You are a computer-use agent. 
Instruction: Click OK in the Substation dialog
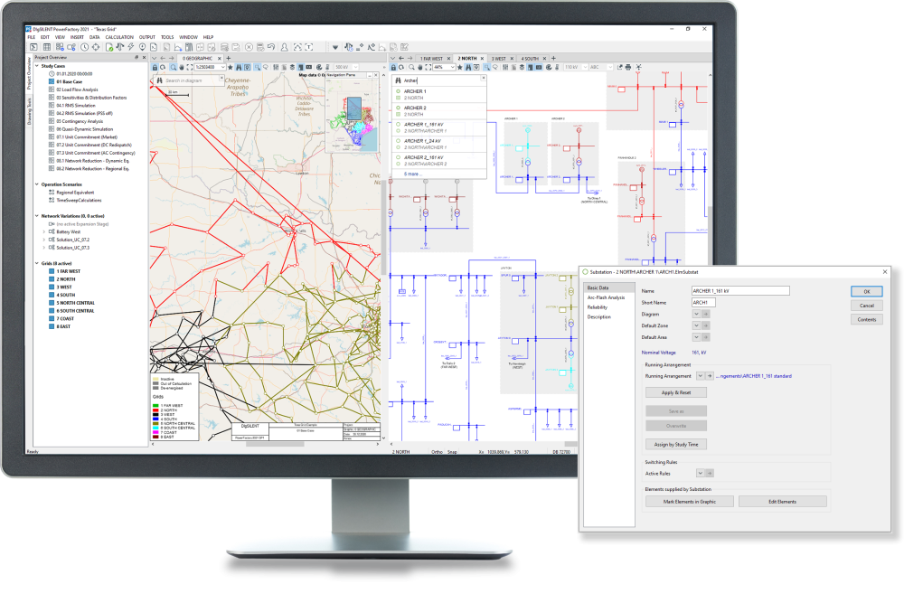(x=867, y=292)
